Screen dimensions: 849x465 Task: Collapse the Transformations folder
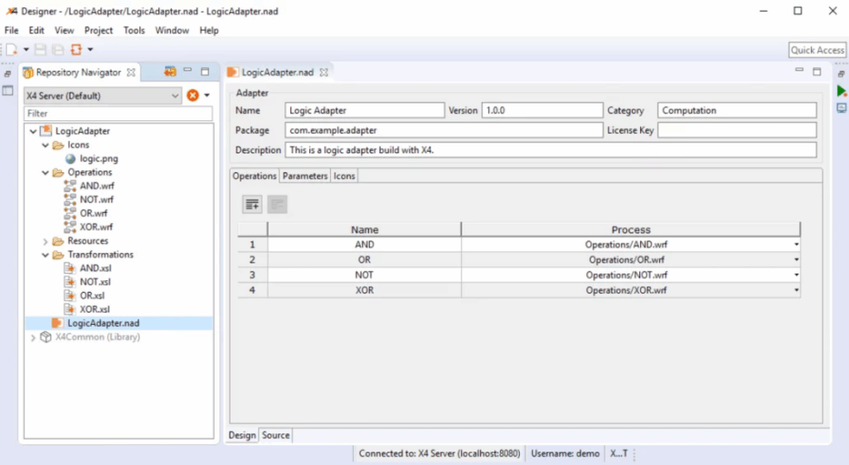point(46,254)
